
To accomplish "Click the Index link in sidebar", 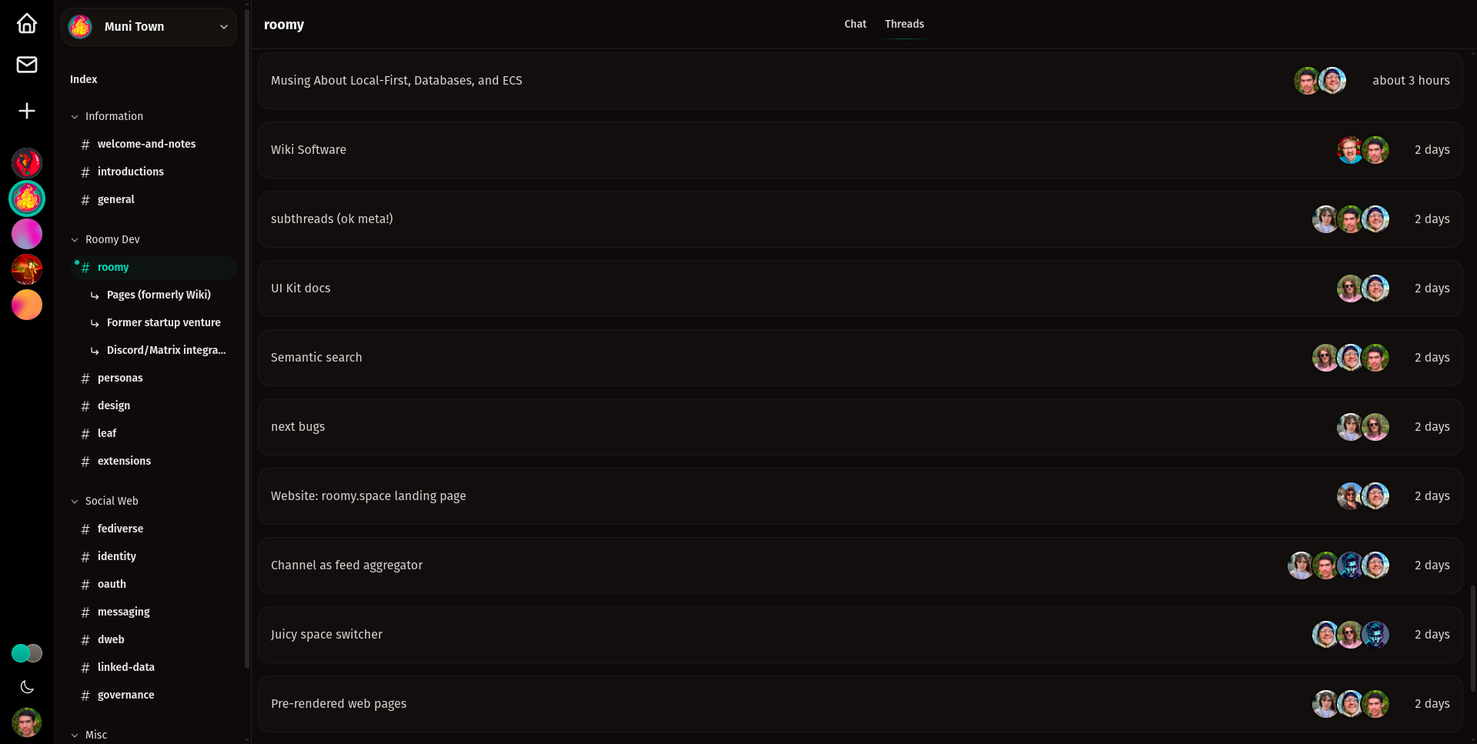I will click(x=83, y=79).
